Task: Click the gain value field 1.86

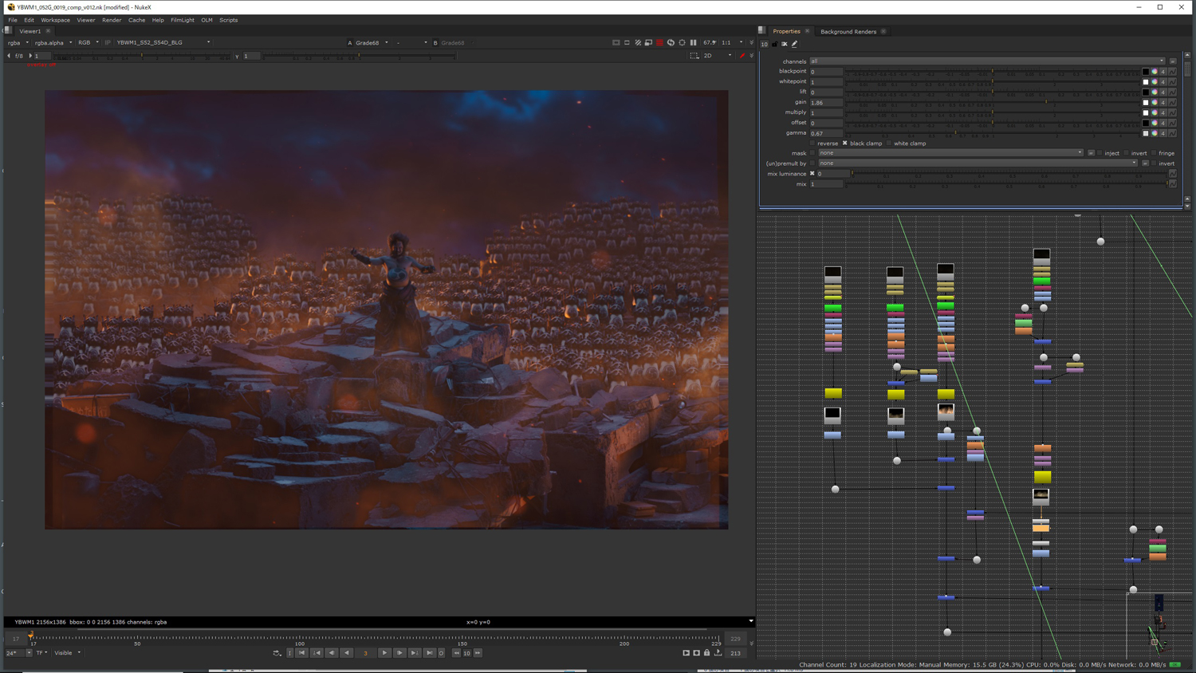Action: (826, 103)
